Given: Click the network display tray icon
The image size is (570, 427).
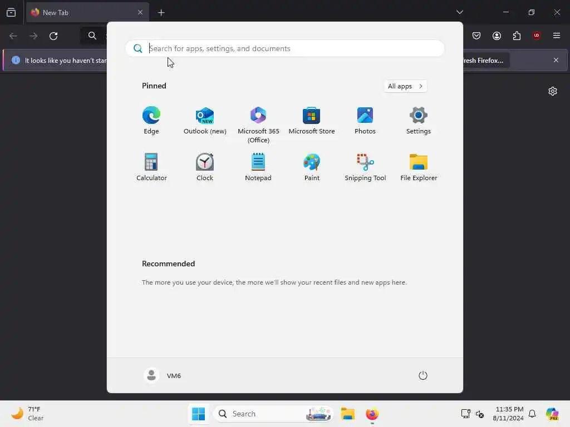Looking at the screenshot, I should coord(466,414).
